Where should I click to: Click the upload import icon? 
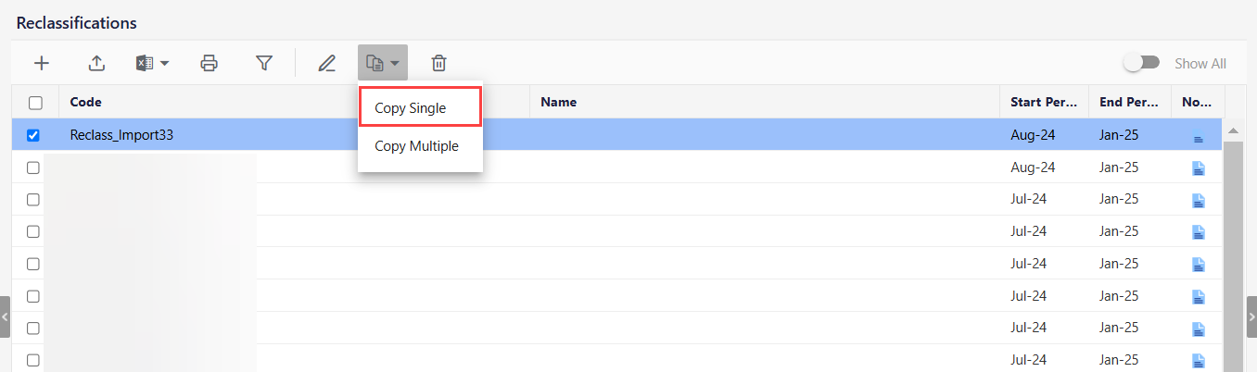click(x=96, y=63)
